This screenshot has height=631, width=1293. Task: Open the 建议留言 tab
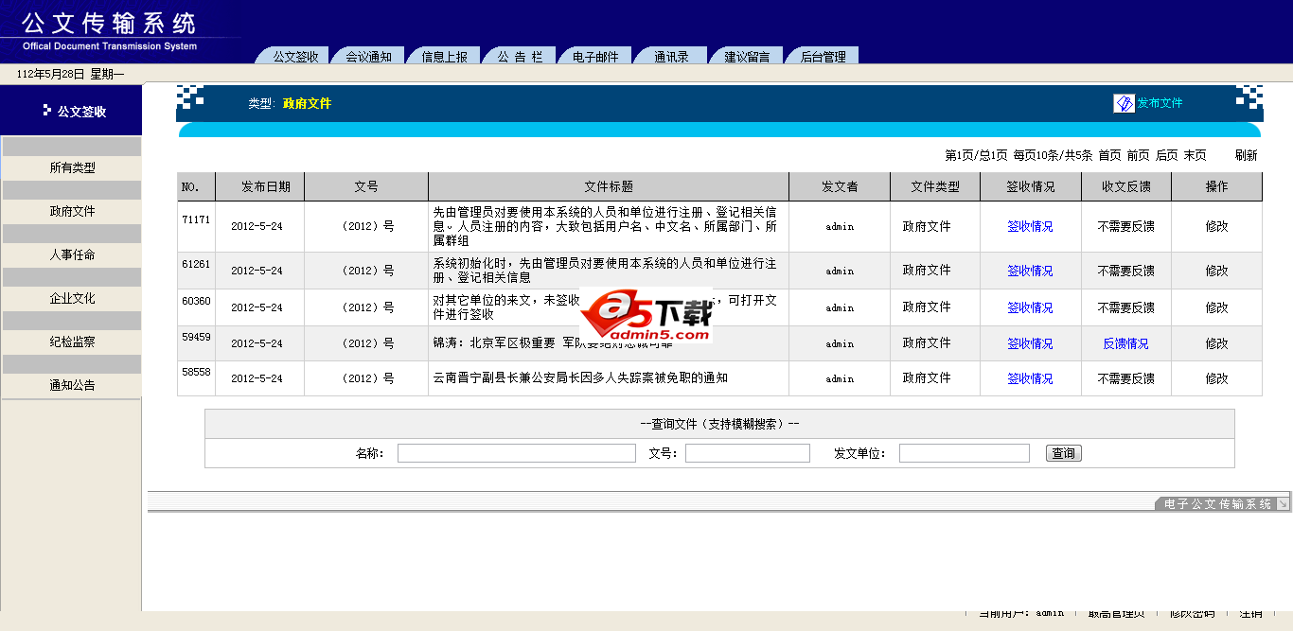(x=747, y=57)
